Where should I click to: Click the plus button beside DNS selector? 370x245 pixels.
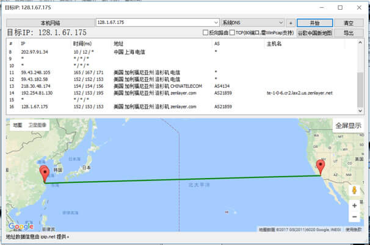click(x=291, y=23)
